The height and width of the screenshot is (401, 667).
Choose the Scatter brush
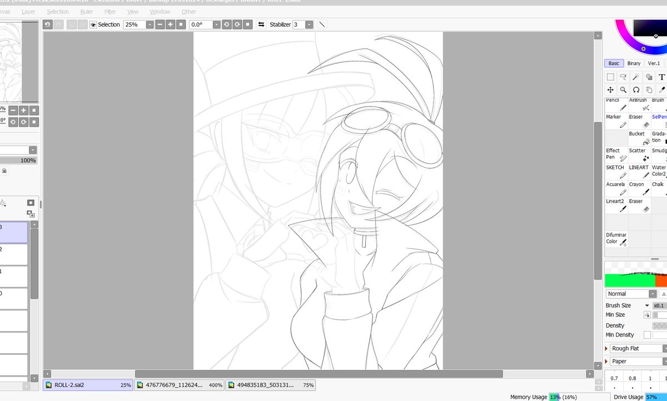[x=639, y=155]
